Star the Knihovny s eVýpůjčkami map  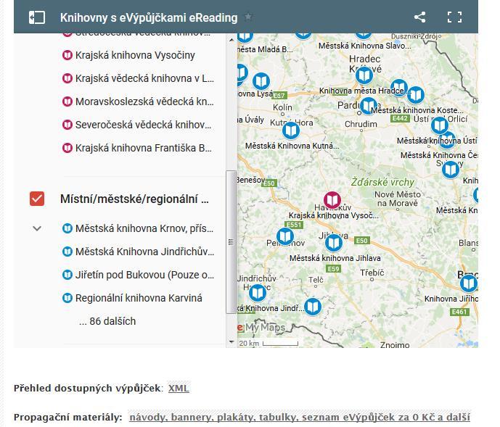[x=248, y=17]
